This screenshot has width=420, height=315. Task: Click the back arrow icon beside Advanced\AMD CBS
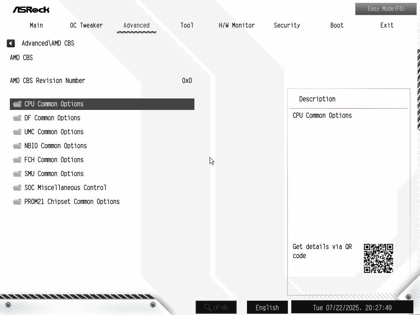[x=11, y=43]
